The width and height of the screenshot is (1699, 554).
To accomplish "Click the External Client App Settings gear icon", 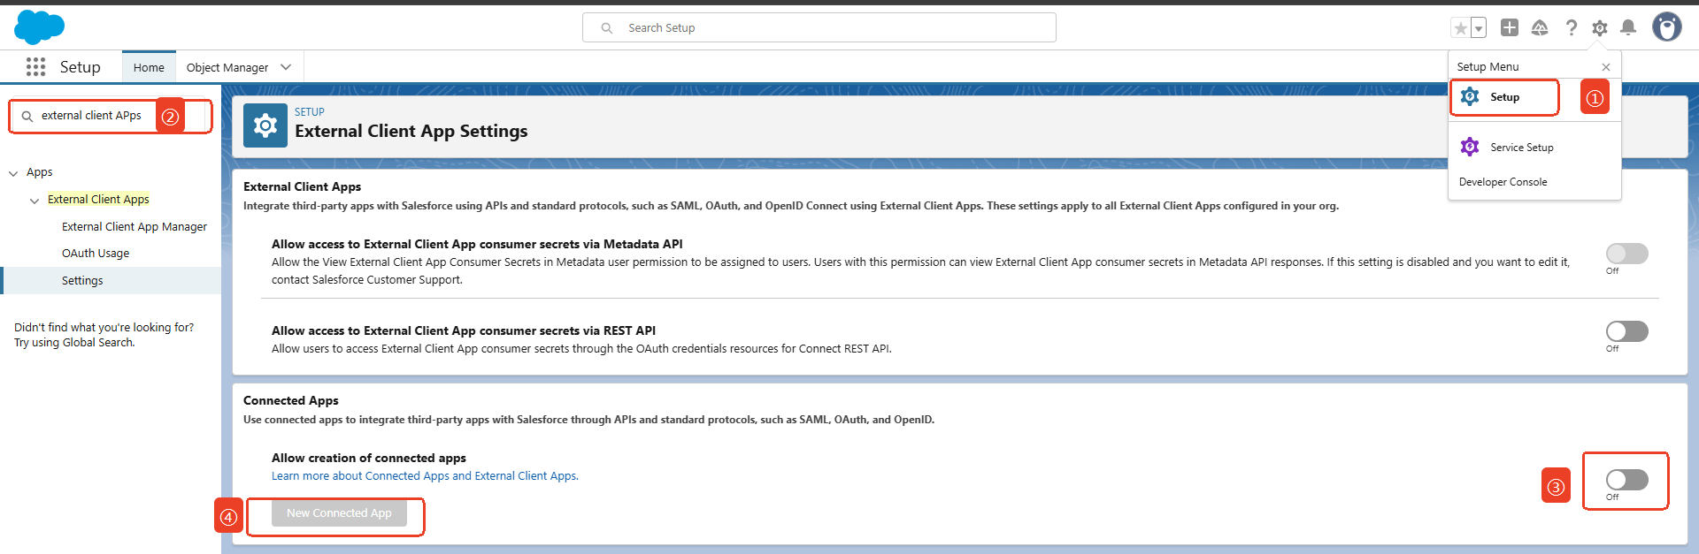I will click(265, 125).
